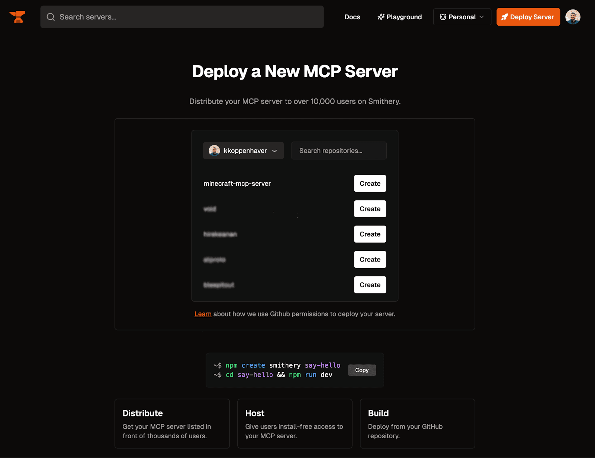
Task: Switch to the Playground
Action: click(404, 17)
